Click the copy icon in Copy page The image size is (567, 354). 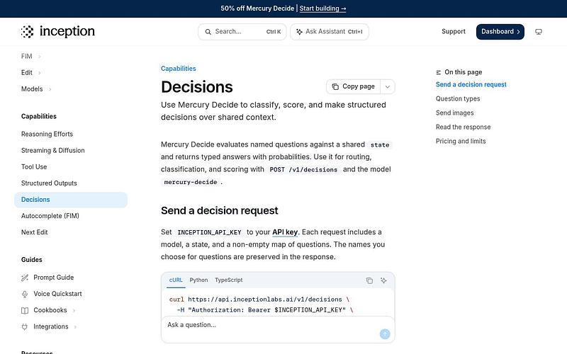pos(335,86)
